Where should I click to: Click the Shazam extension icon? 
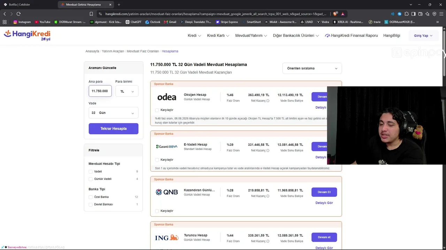coord(400,14)
